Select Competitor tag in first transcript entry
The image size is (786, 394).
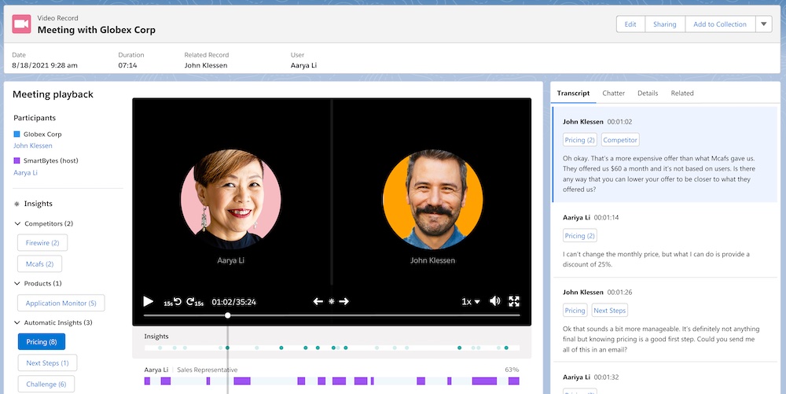(620, 140)
